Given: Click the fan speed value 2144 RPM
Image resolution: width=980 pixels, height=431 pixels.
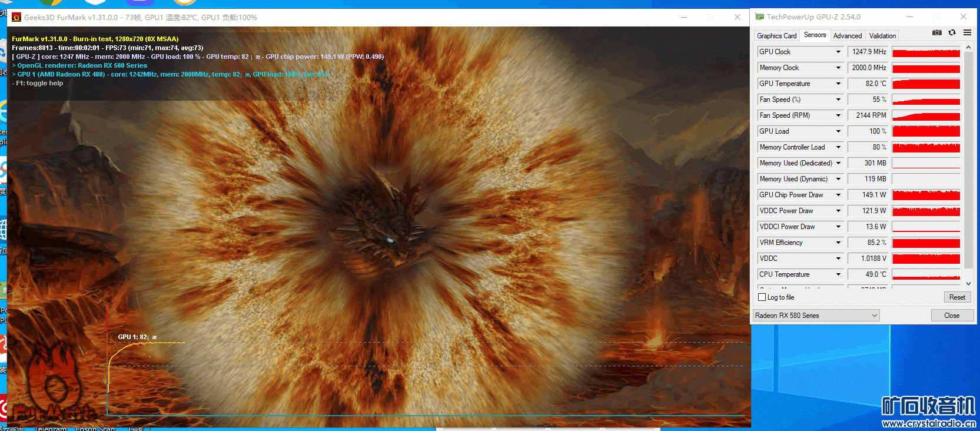Looking at the screenshot, I should point(868,115).
